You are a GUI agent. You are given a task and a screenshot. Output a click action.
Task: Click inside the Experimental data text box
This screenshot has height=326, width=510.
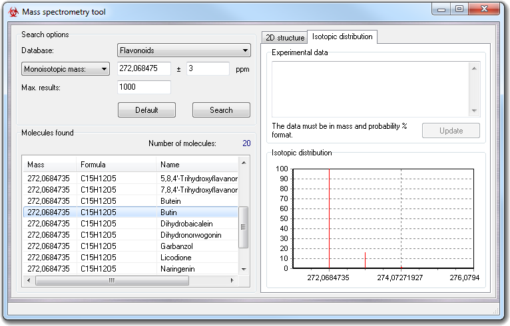click(x=370, y=89)
